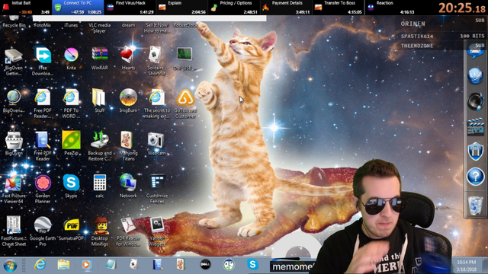This screenshot has height=274, width=488.
Task: Open the Desktop Minifigs icon
Action: [x=100, y=225]
